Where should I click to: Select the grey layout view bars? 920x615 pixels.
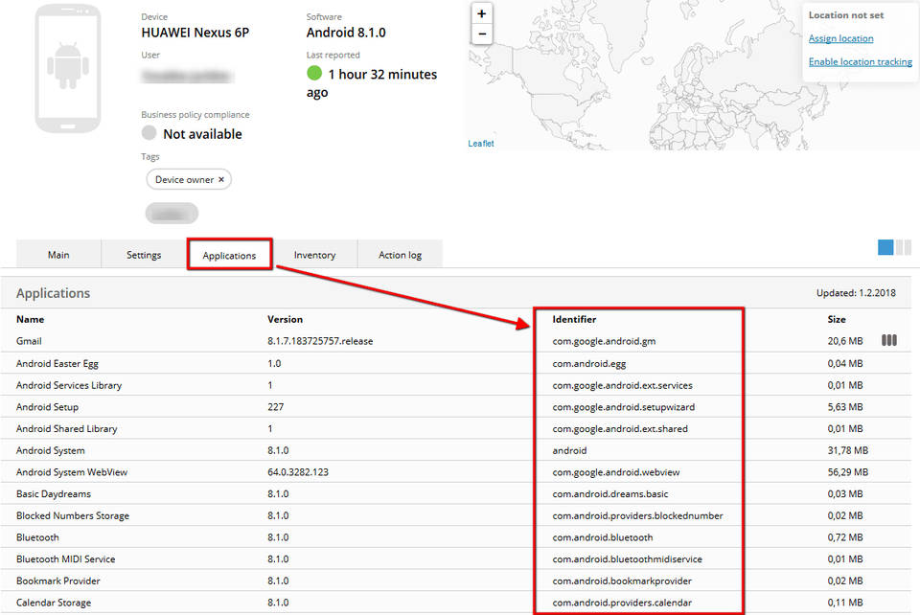pyautogui.click(x=903, y=247)
